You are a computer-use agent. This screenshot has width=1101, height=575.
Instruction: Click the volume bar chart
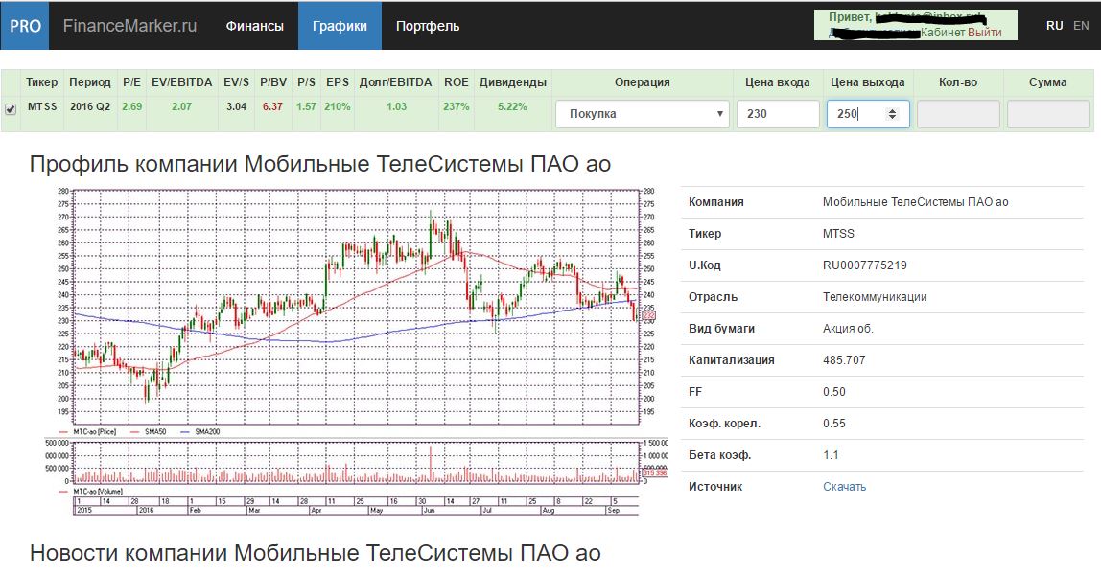(x=356, y=462)
